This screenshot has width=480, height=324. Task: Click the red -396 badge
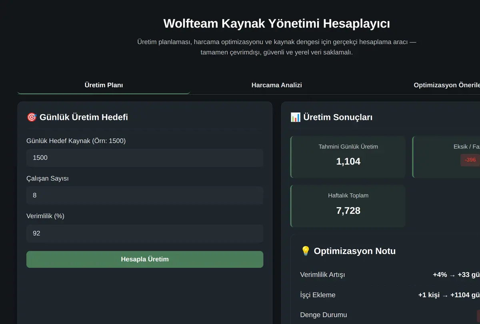[x=470, y=160]
